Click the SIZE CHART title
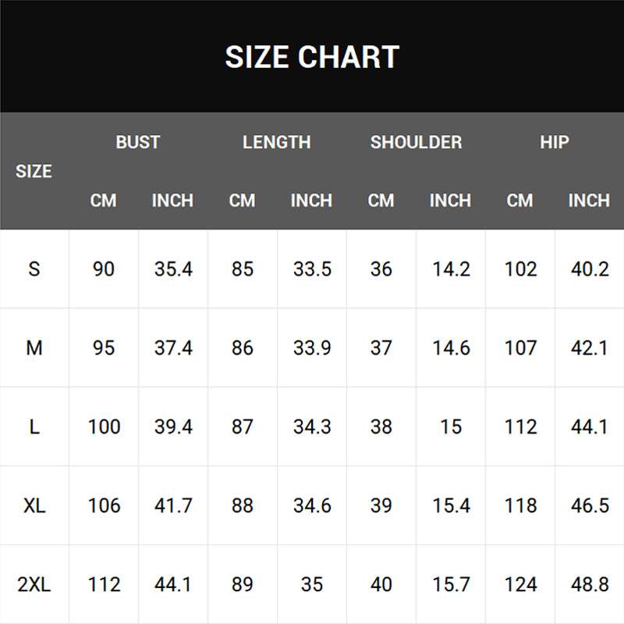Viewport: 624px width, 624px height. tap(312, 56)
